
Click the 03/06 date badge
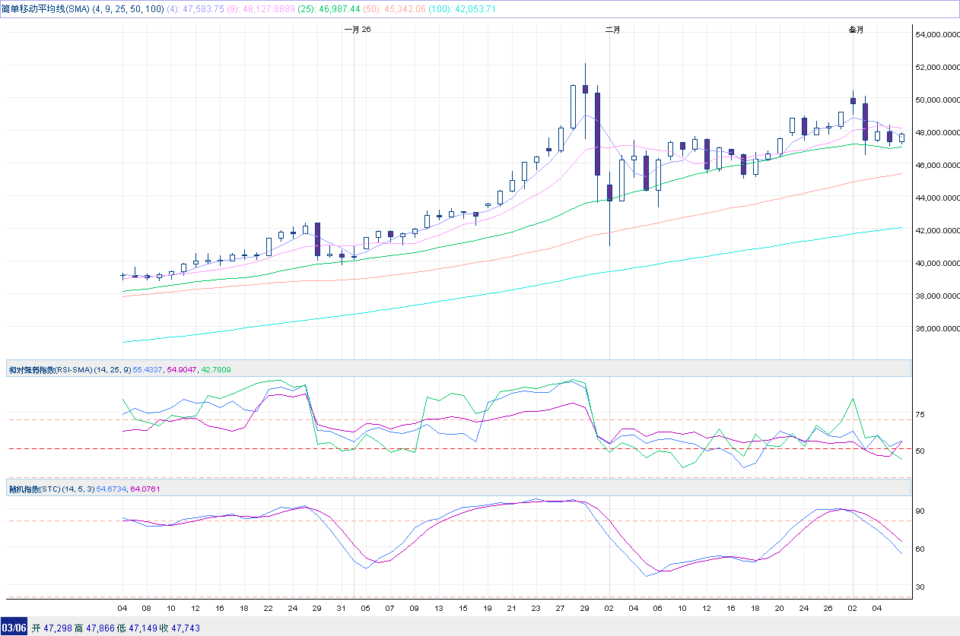[14, 628]
